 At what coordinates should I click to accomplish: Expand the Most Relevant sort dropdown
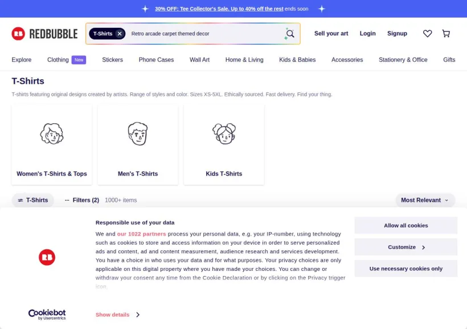pyautogui.click(x=425, y=200)
